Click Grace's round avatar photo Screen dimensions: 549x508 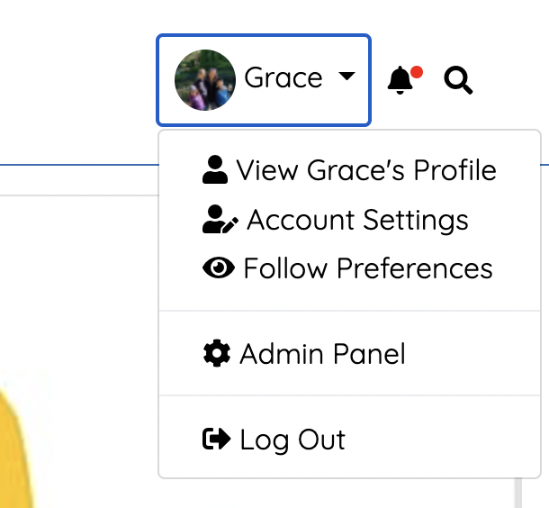tap(205, 80)
